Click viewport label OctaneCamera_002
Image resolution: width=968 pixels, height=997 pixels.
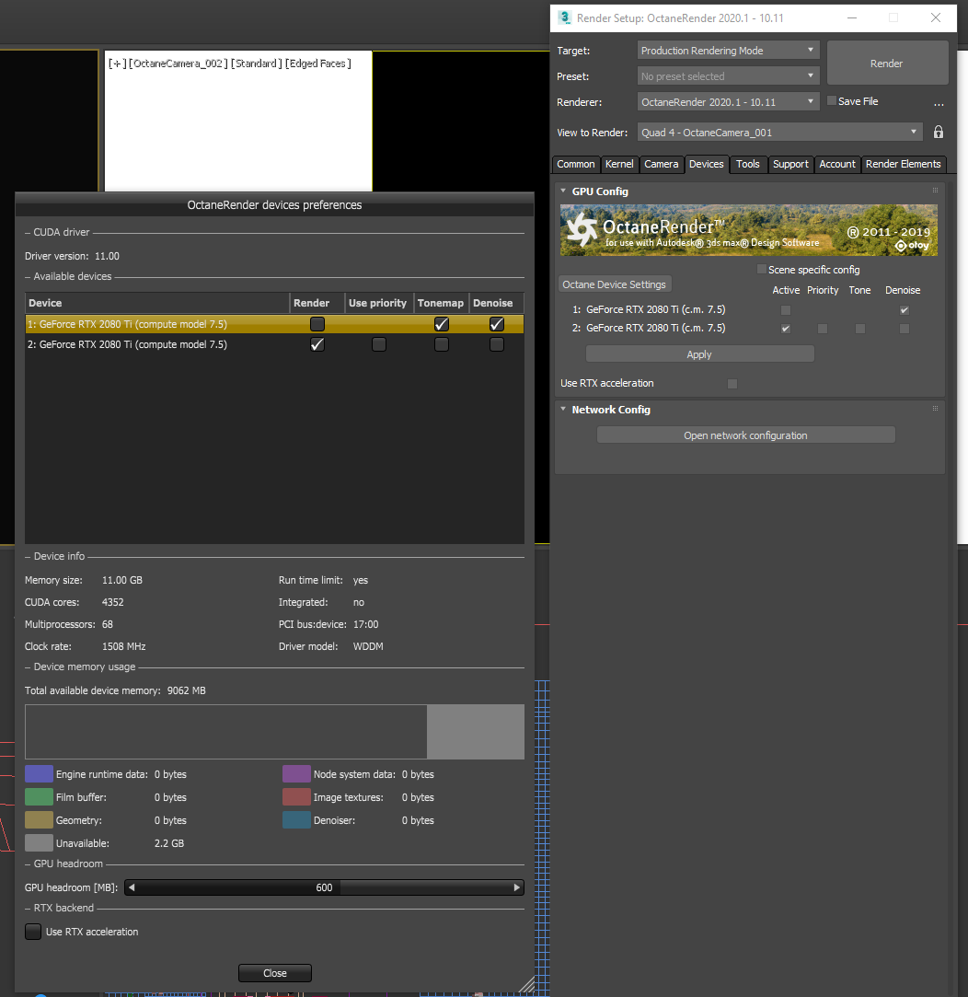tap(178, 64)
